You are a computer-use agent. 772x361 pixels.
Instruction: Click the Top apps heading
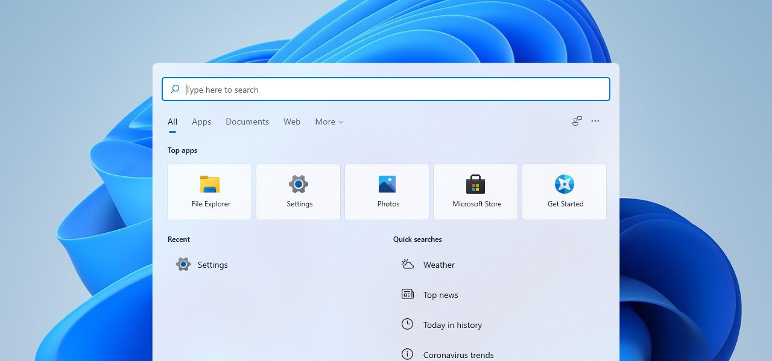pyautogui.click(x=182, y=150)
